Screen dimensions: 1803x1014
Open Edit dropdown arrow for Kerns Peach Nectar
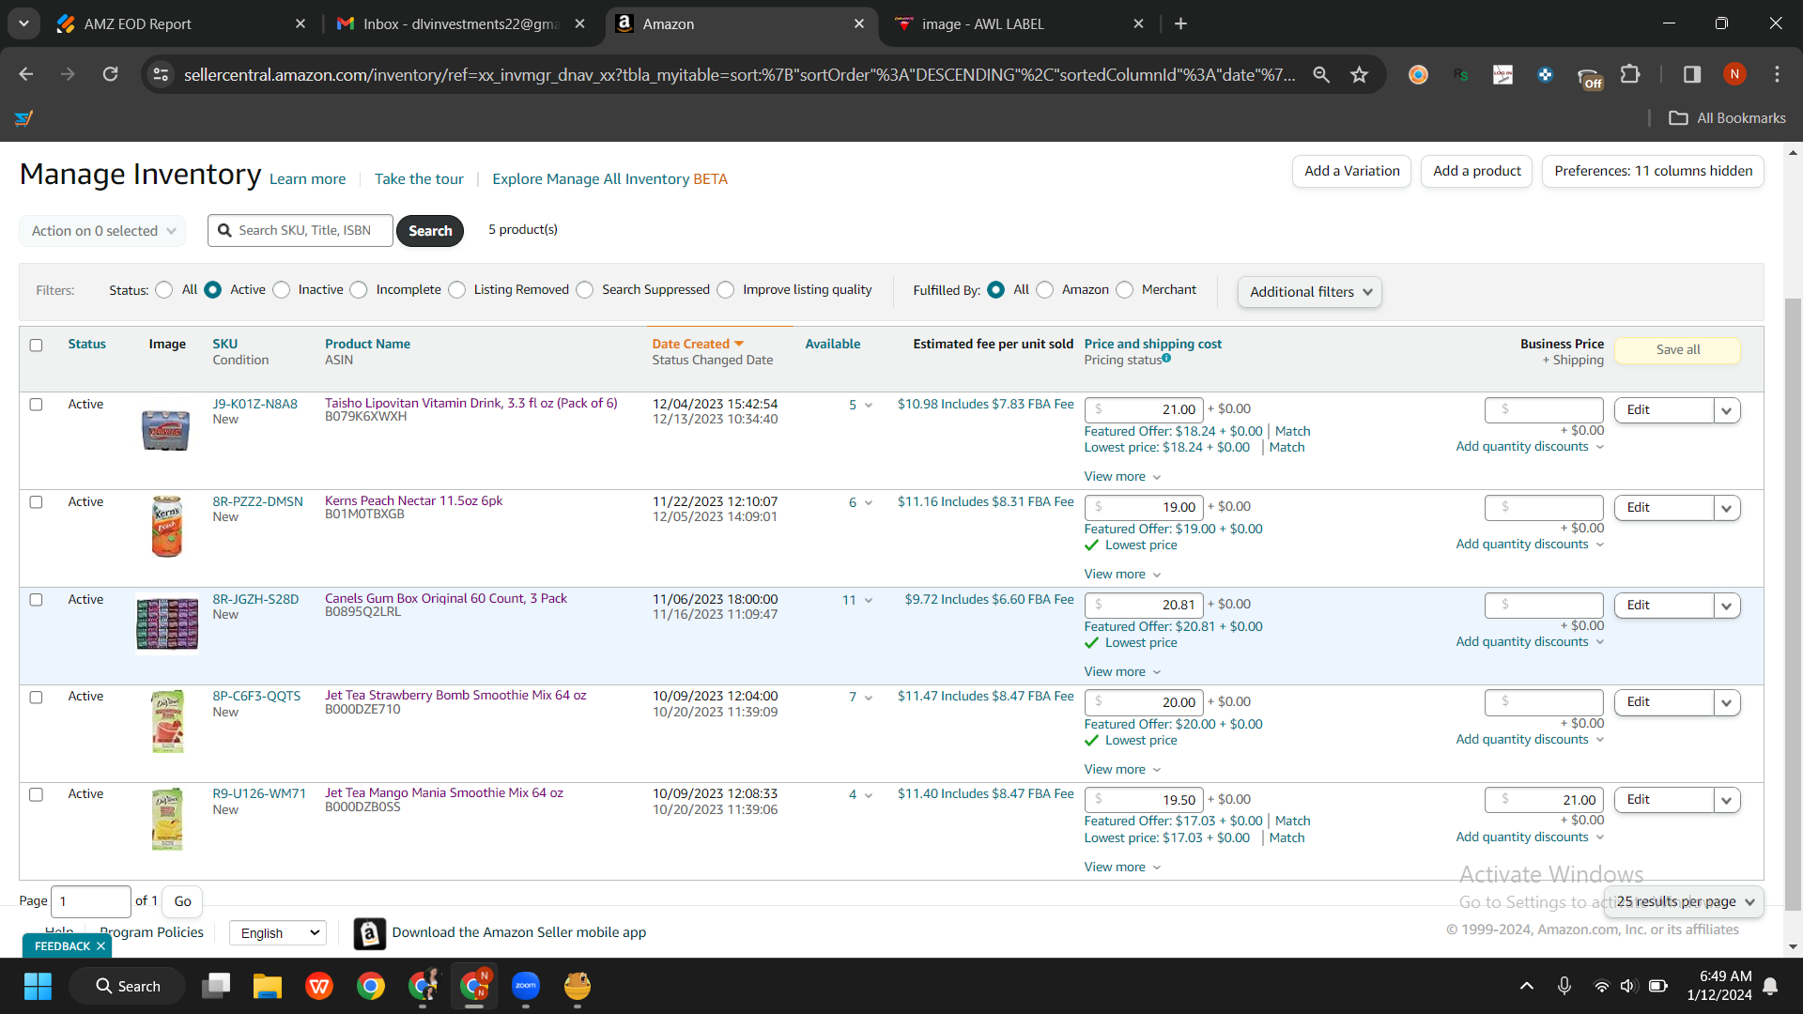click(x=1726, y=508)
